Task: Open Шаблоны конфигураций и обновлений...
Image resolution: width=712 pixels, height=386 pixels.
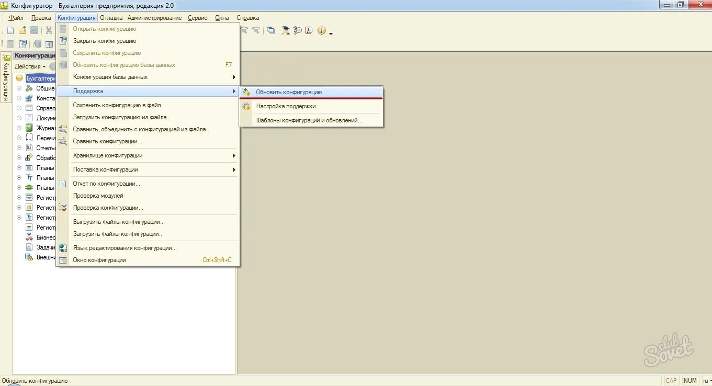Action: [311, 120]
